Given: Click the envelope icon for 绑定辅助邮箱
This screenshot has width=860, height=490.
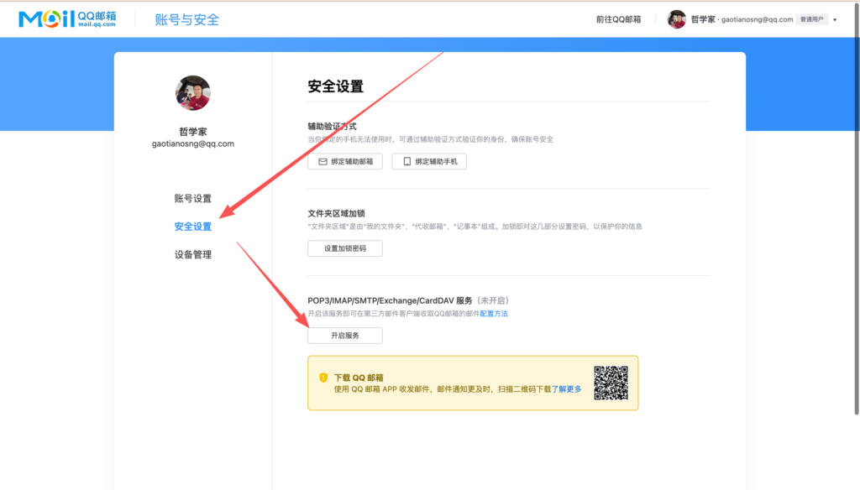Looking at the screenshot, I should click(322, 161).
